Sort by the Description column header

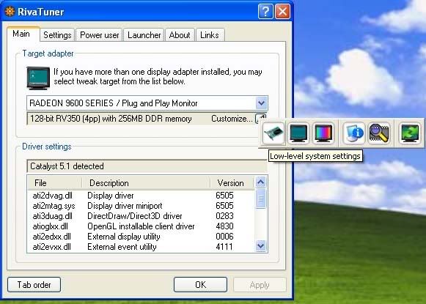point(146,183)
